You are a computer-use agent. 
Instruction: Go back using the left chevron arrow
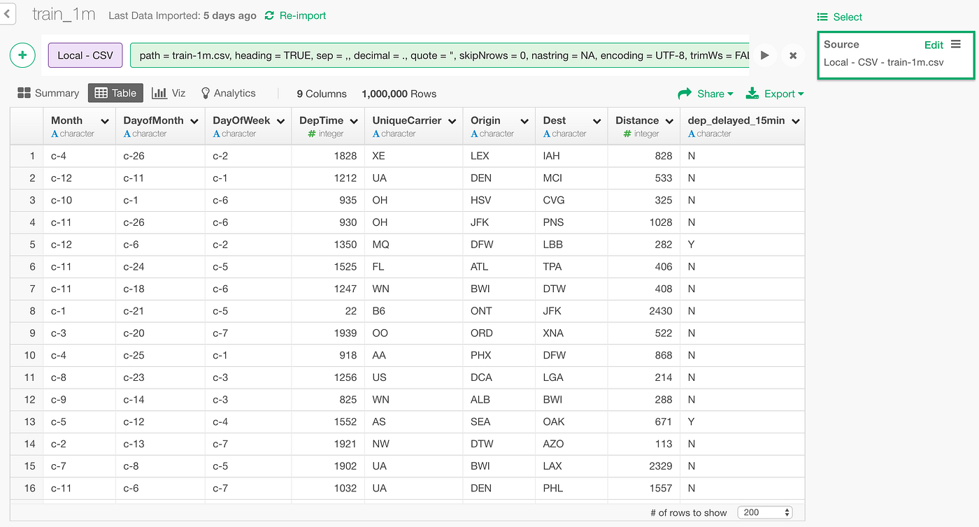click(x=8, y=13)
